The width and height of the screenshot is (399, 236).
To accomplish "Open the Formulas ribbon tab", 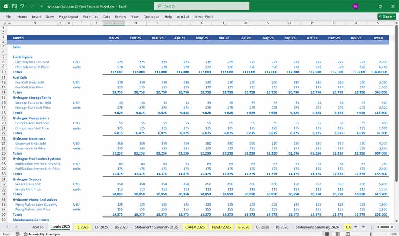I will [x=90, y=17].
